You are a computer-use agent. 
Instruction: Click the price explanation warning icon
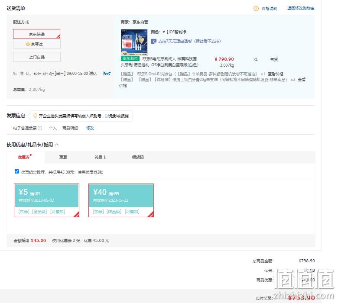(256, 8)
